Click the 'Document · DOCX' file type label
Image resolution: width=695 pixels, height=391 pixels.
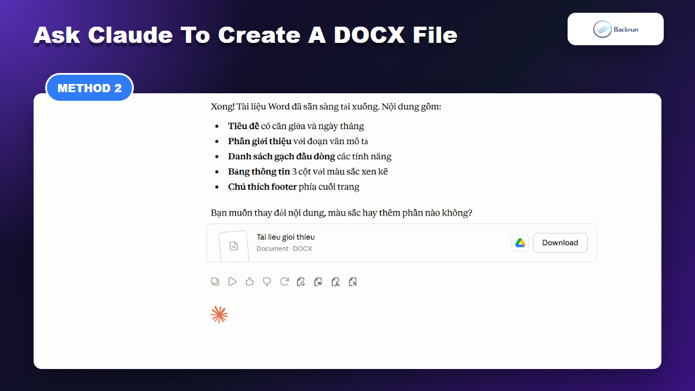pyautogui.click(x=284, y=249)
